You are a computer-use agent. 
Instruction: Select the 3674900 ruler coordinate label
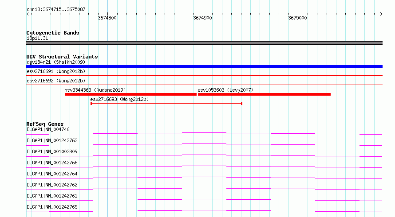(202, 18)
